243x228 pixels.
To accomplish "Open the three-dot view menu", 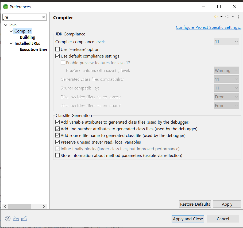I will [x=238, y=17].
